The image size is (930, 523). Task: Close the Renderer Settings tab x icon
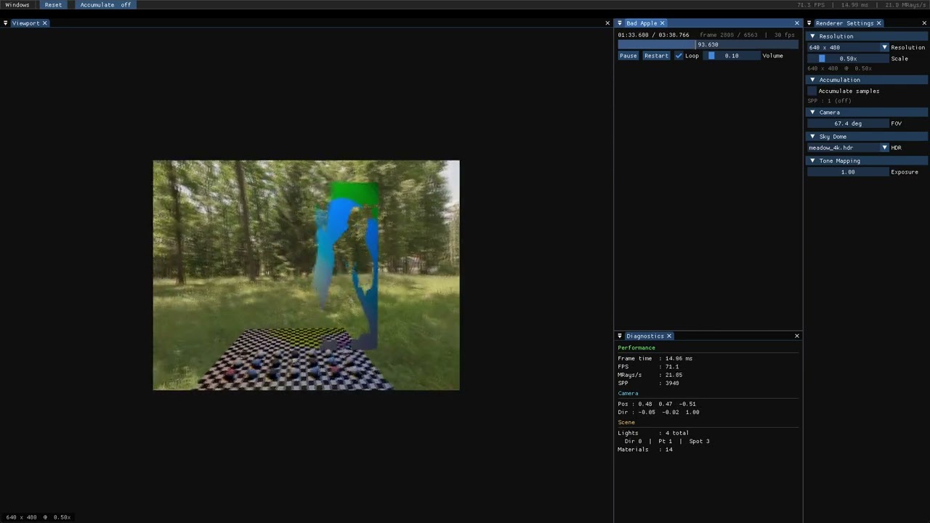(x=878, y=23)
